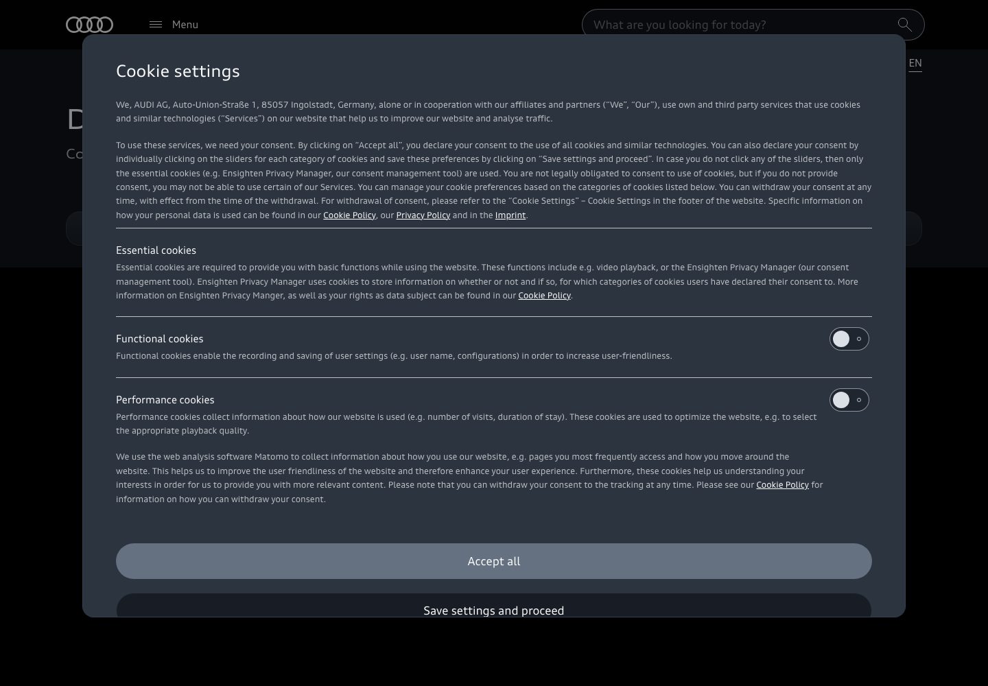Click Save settings and proceed button
The image size is (988, 686).
(494, 606)
